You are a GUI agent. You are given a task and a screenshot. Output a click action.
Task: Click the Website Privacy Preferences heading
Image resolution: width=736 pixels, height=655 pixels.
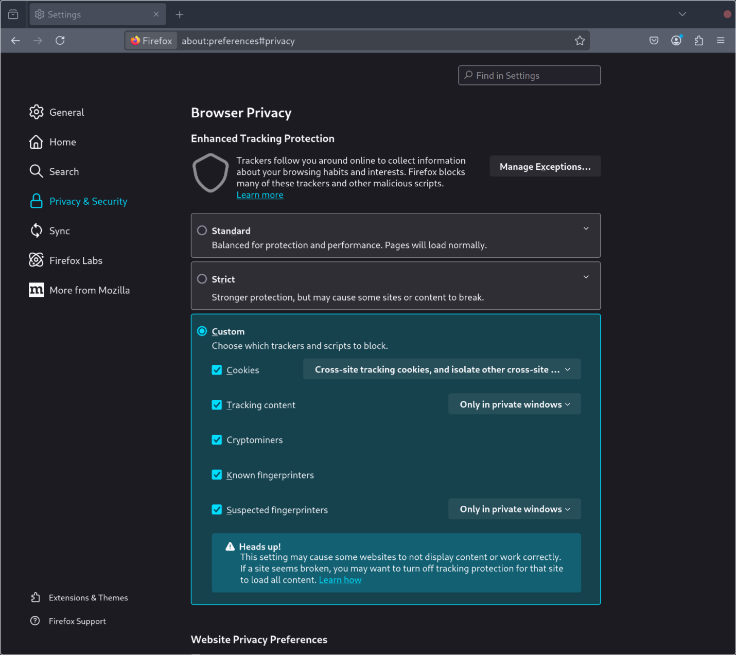[x=259, y=640]
